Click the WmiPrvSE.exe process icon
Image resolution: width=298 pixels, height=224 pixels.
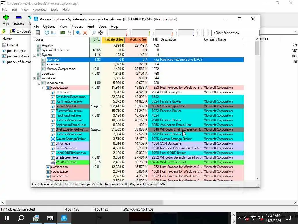click(x=53, y=162)
